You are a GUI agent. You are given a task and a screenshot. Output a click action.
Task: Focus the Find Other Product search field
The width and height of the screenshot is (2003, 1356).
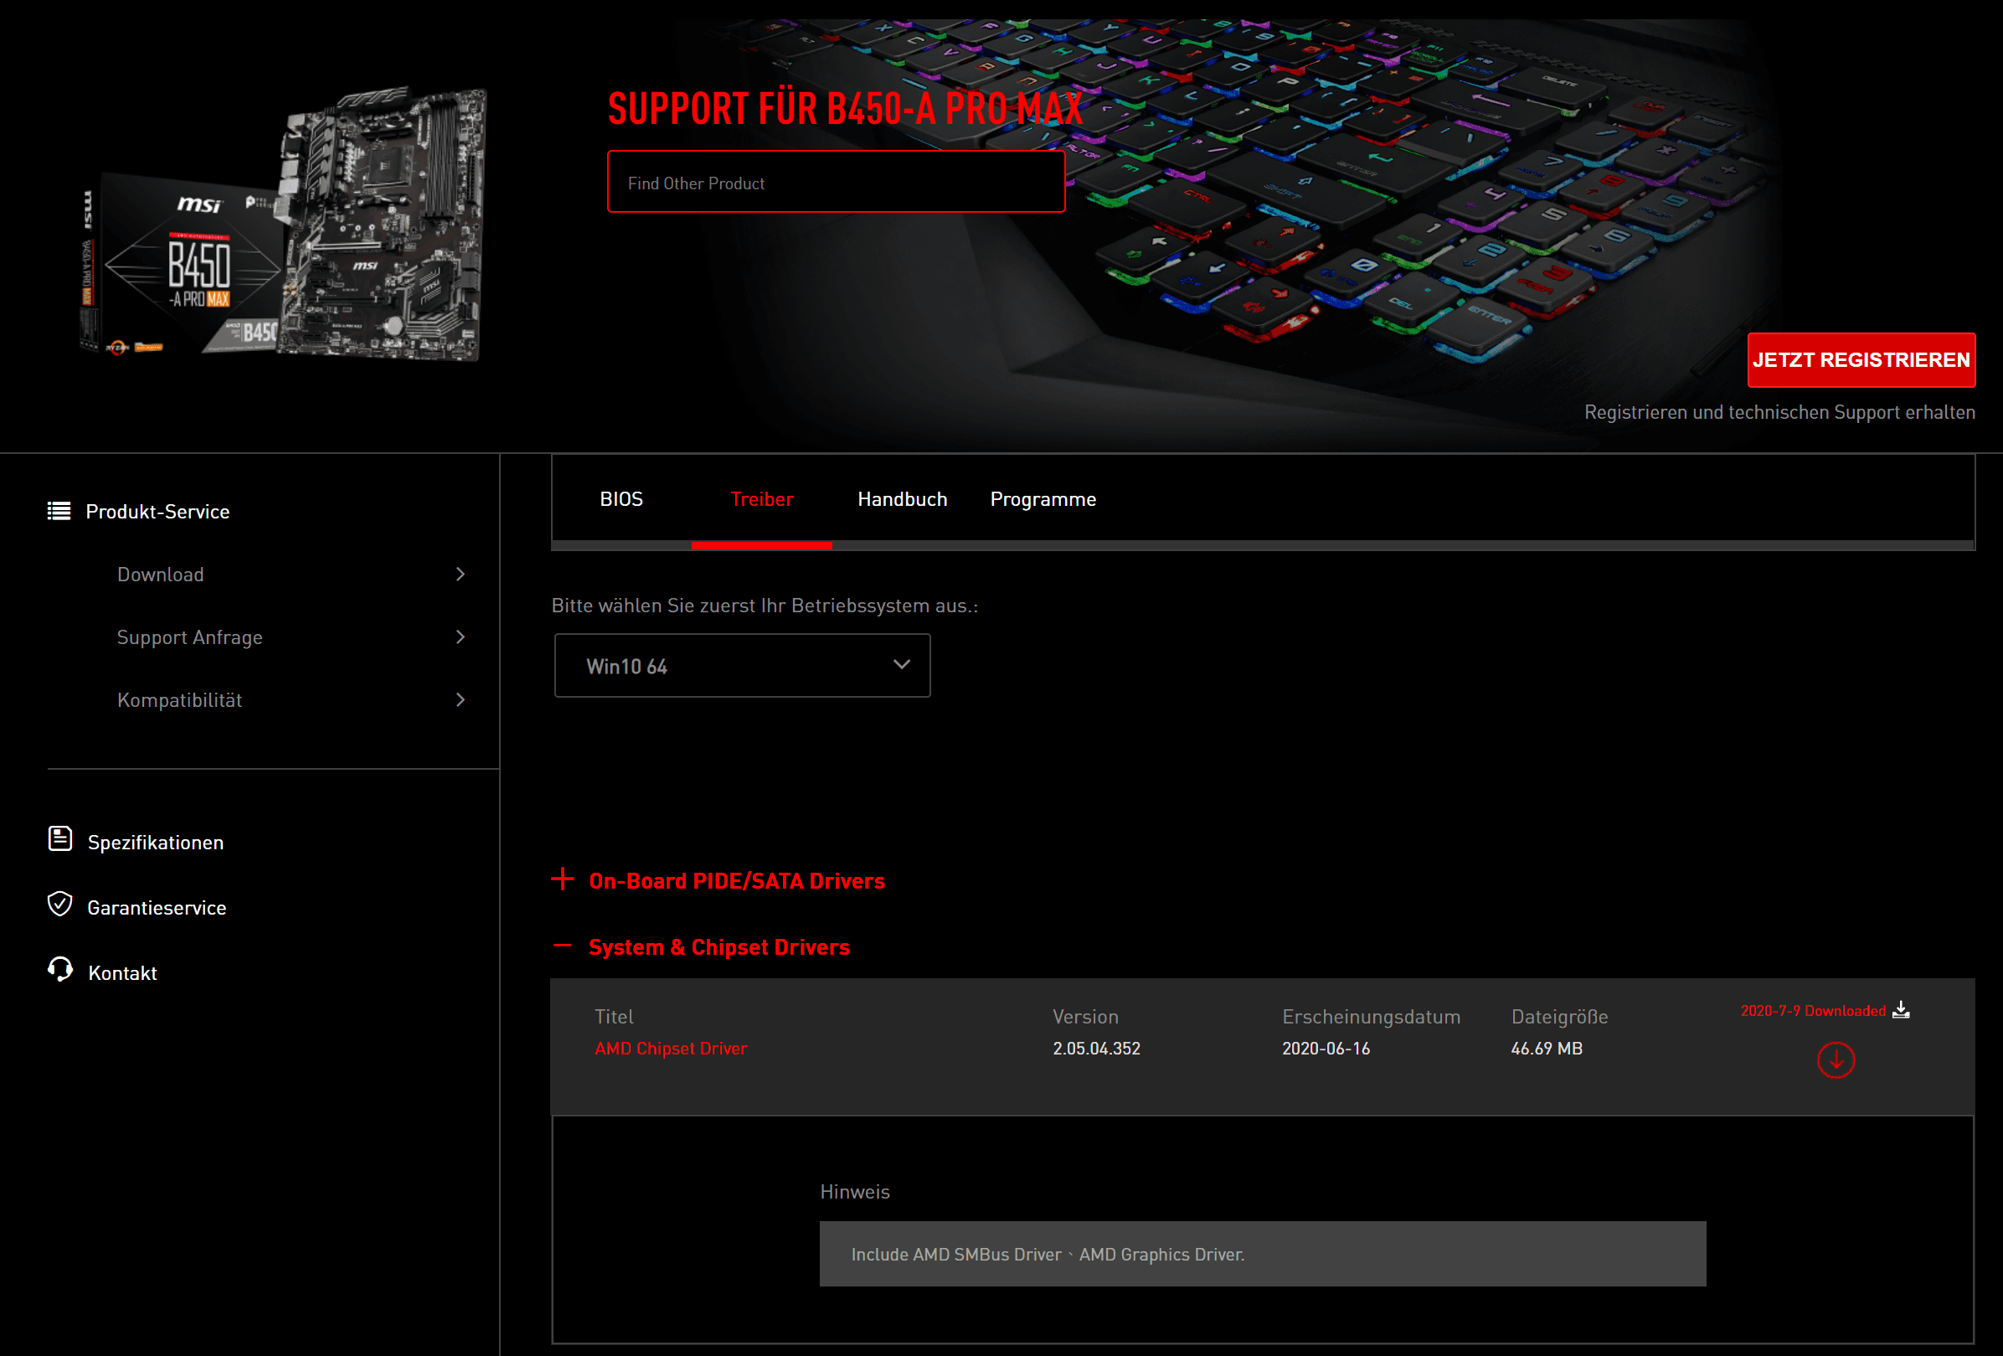click(836, 182)
